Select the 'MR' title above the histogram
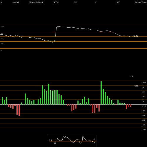 pyautogui.click(x=131, y=76)
